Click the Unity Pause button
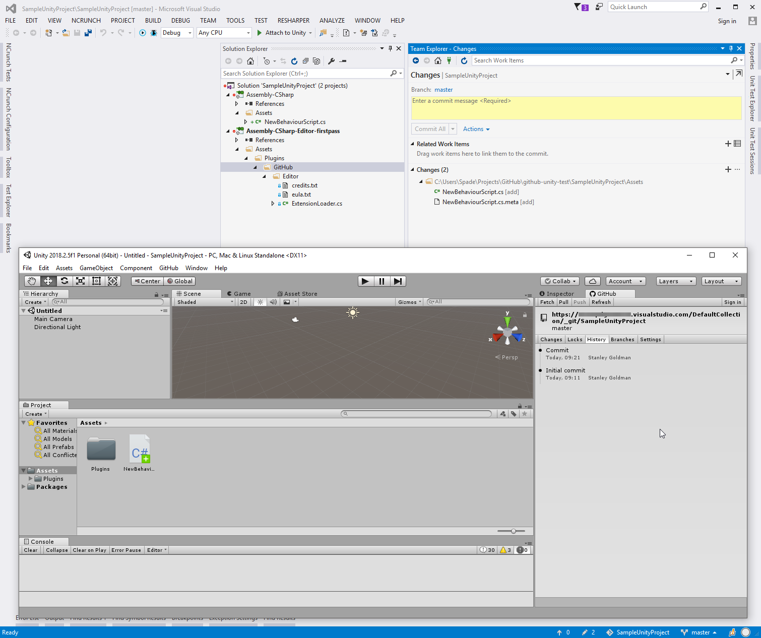Viewport: 761px width, 638px height. click(382, 281)
